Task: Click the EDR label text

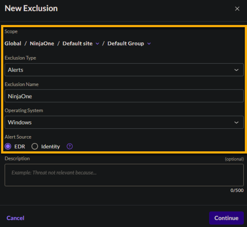Action: (20, 147)
